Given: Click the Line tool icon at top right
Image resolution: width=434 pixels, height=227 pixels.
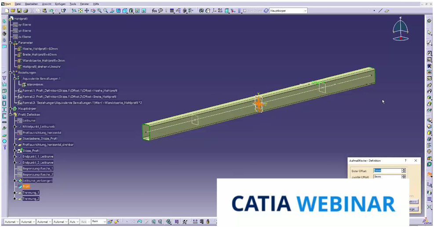Looking at the screenshot, I should [381, 11].
